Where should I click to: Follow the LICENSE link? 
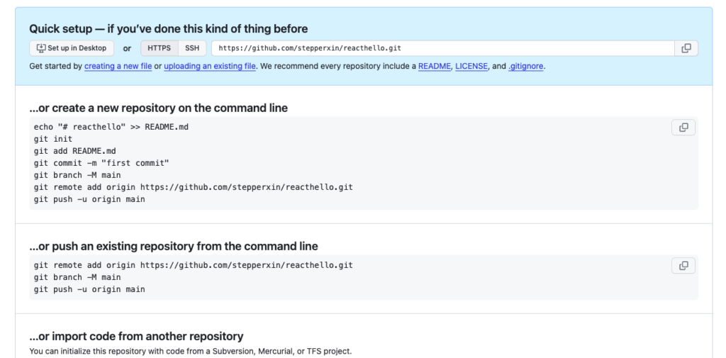click(471, 66)
